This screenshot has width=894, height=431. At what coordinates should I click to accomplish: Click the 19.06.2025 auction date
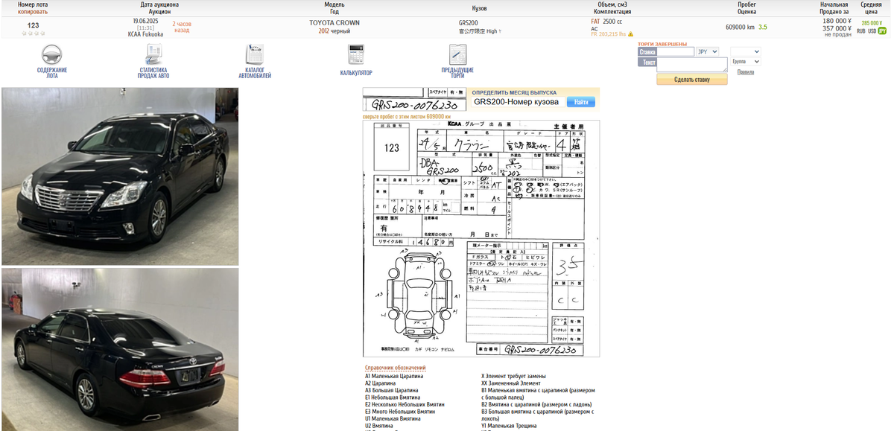coord(145,21)
